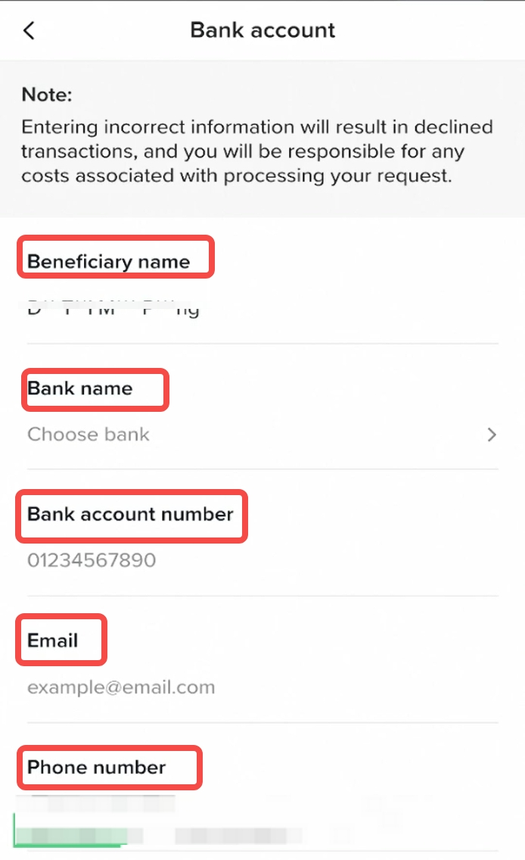Click the Note heading text
This screenshot has height=860, width=525.
[47, 95]
